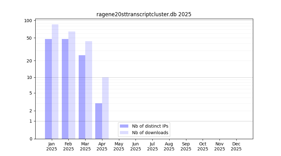Viewport: 281px width, 156px height.
Task: Select the 'Jan 2025' x-axis label
Action: pyautogui.click(x=52, y=146)
